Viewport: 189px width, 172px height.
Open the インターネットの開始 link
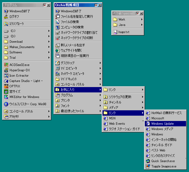[165, 140]
